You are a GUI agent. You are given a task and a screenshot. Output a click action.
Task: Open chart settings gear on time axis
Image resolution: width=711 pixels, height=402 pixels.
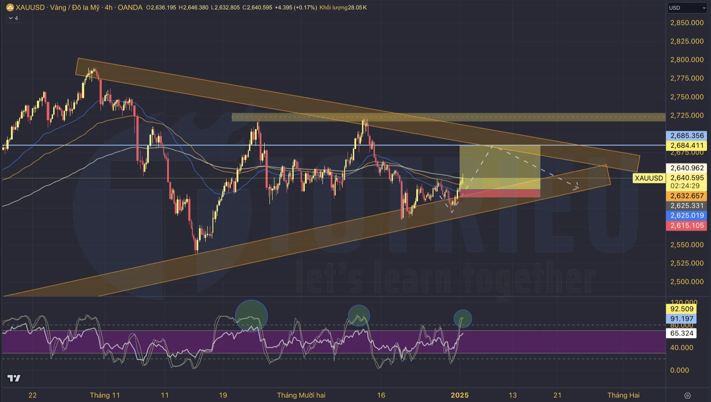click(687, 395)
